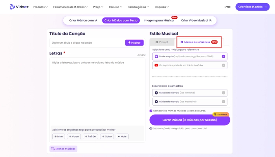Screen dimensions: 275x157
Task: Select Música de referência radio option
Action: [x=181, y=42]
